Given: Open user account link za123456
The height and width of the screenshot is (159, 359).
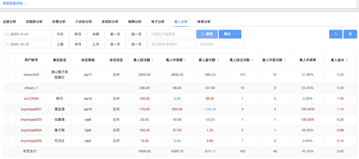Looking at the screenshot, I should [x=31, y=99].
